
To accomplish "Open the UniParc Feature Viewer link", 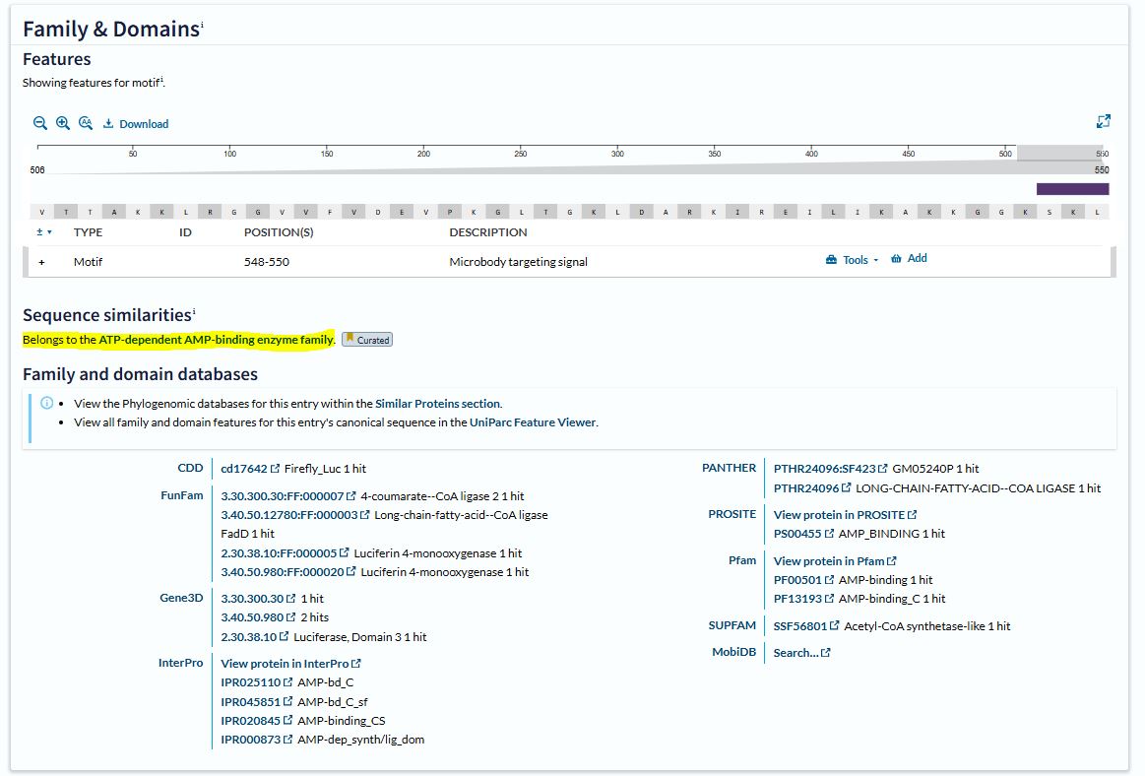I will 532,422.
